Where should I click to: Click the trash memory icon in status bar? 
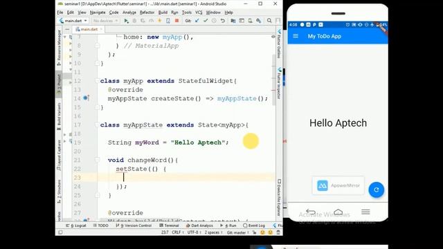click(x=278, y=232)
